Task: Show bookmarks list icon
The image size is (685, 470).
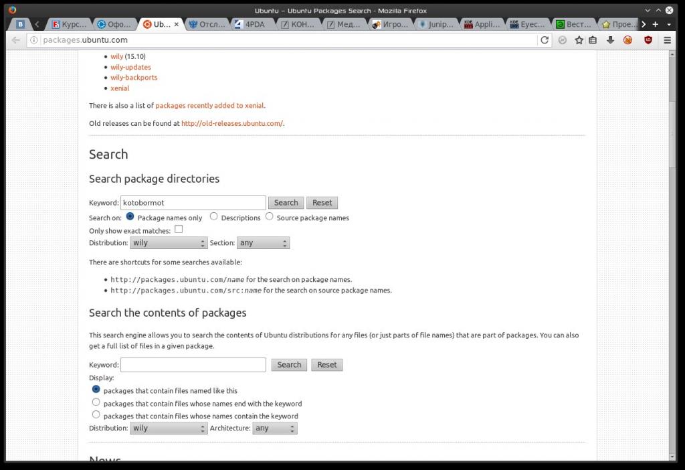Action: point(593,40)
